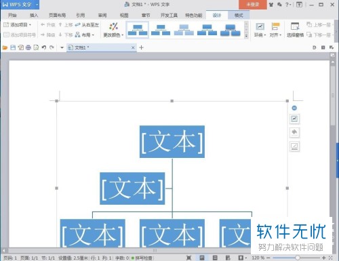Viewport: 339px width, 261px height.
Task: Switch to the 特色功能 ribbon tab
Action: 193,15
